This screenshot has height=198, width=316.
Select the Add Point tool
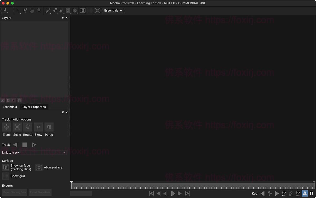tap(25, 10)
